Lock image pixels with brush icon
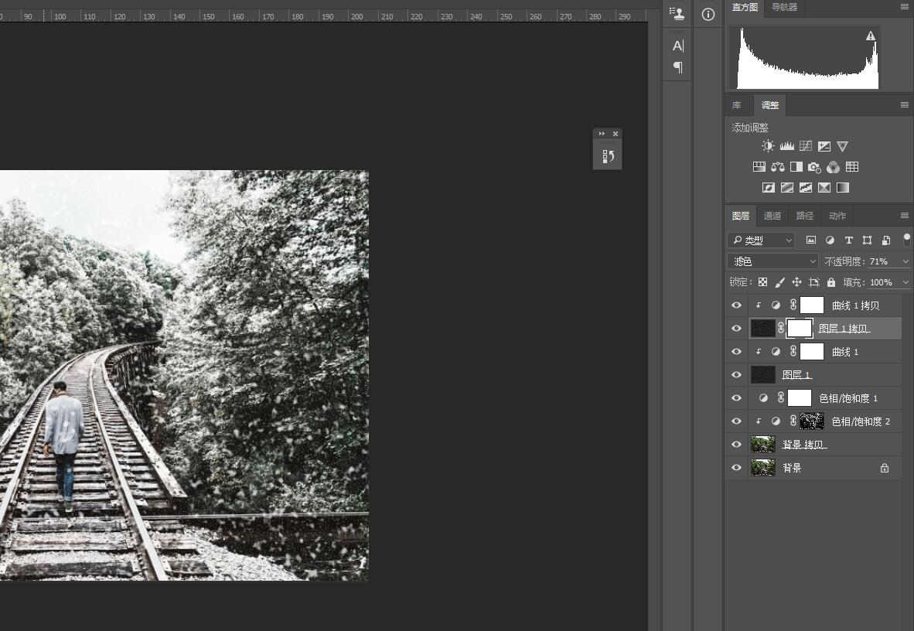The width and height of the screenshot is (914, 631). [x=780, y=282]
